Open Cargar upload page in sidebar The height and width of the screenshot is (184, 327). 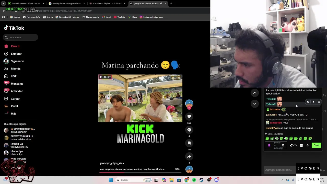12,99
